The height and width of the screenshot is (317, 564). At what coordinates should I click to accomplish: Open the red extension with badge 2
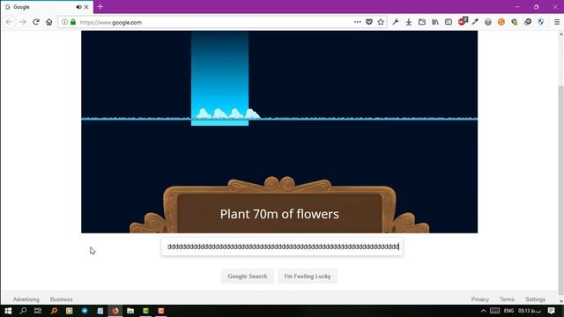click(463, 21)
